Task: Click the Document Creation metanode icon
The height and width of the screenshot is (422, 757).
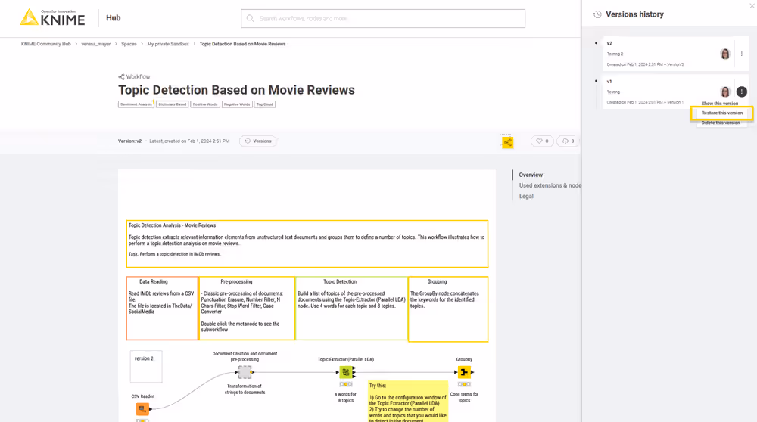Action: [245, 372]
